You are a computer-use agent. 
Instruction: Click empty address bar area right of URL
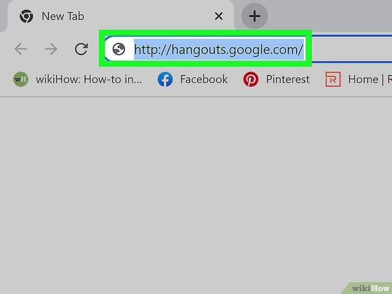point(350,49)
